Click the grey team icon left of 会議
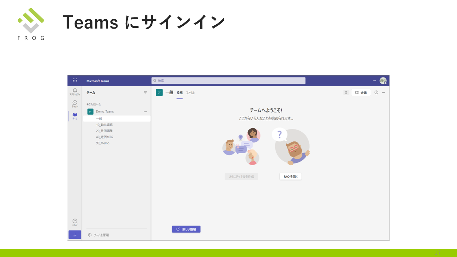 click(x=346, y=92)
